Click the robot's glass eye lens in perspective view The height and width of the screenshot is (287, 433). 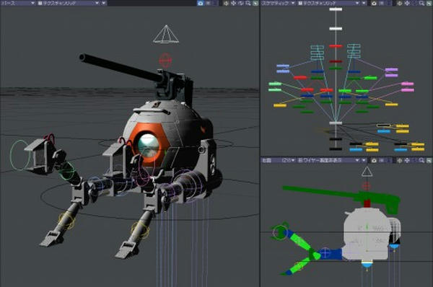tap(149, 146)
